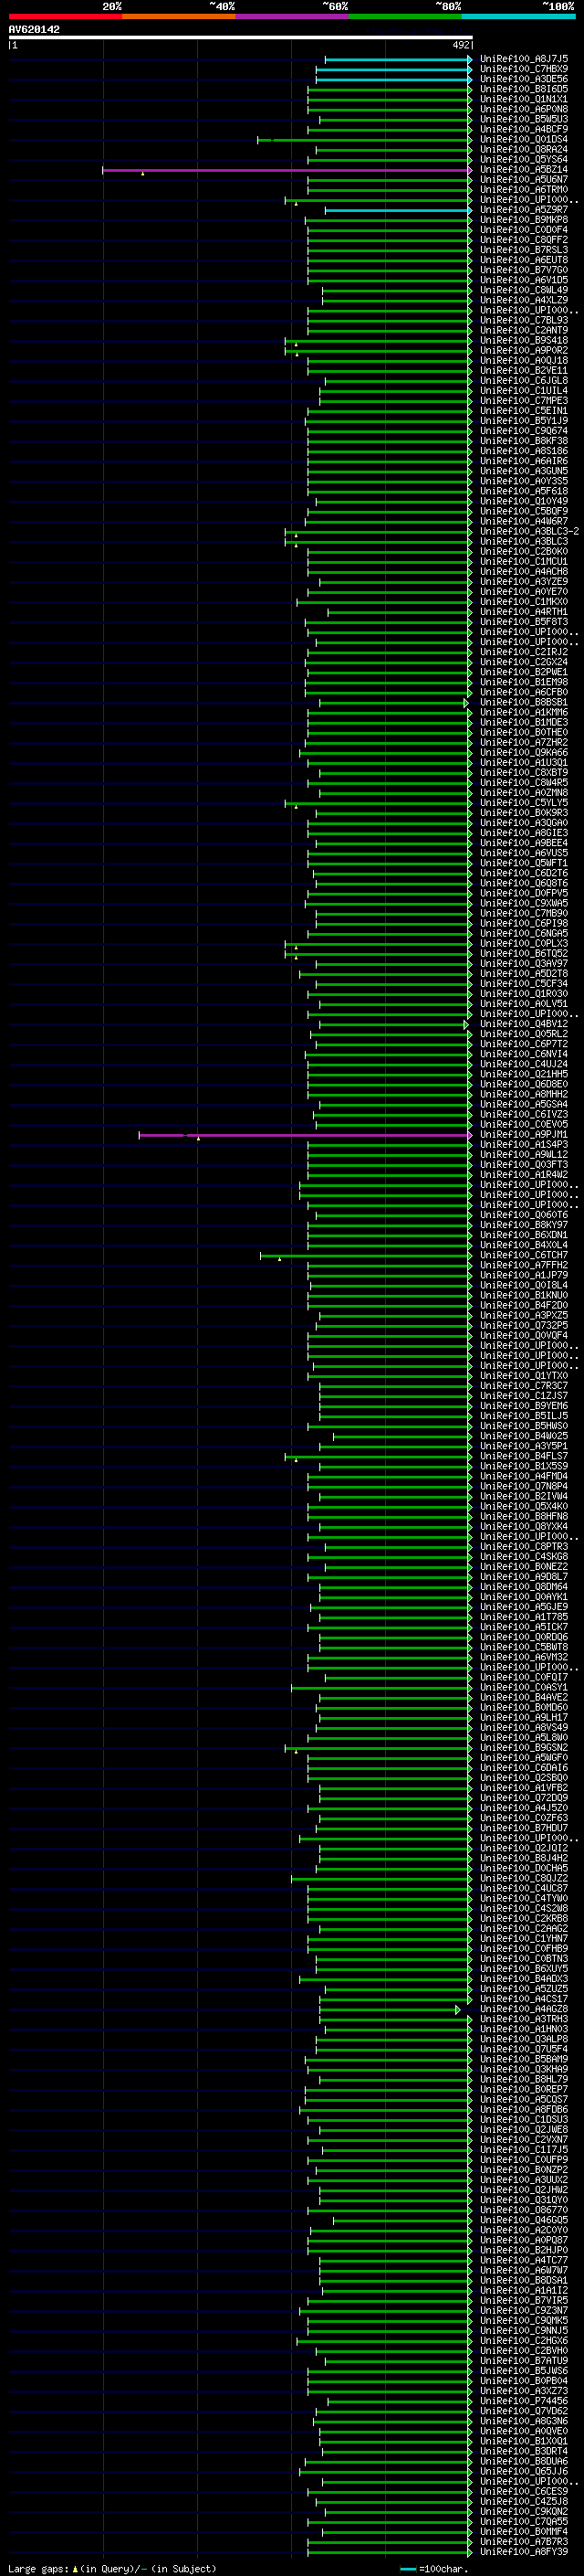Image resolution: width=584 pixels, height=2576 pixels.
Task: Click the purple ~60% identity legend segment
Action: coord(291,16)
